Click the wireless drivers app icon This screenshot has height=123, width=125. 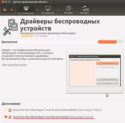[10, 27]
